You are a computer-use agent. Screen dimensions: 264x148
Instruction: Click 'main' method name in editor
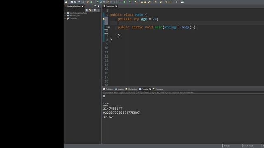158,27
